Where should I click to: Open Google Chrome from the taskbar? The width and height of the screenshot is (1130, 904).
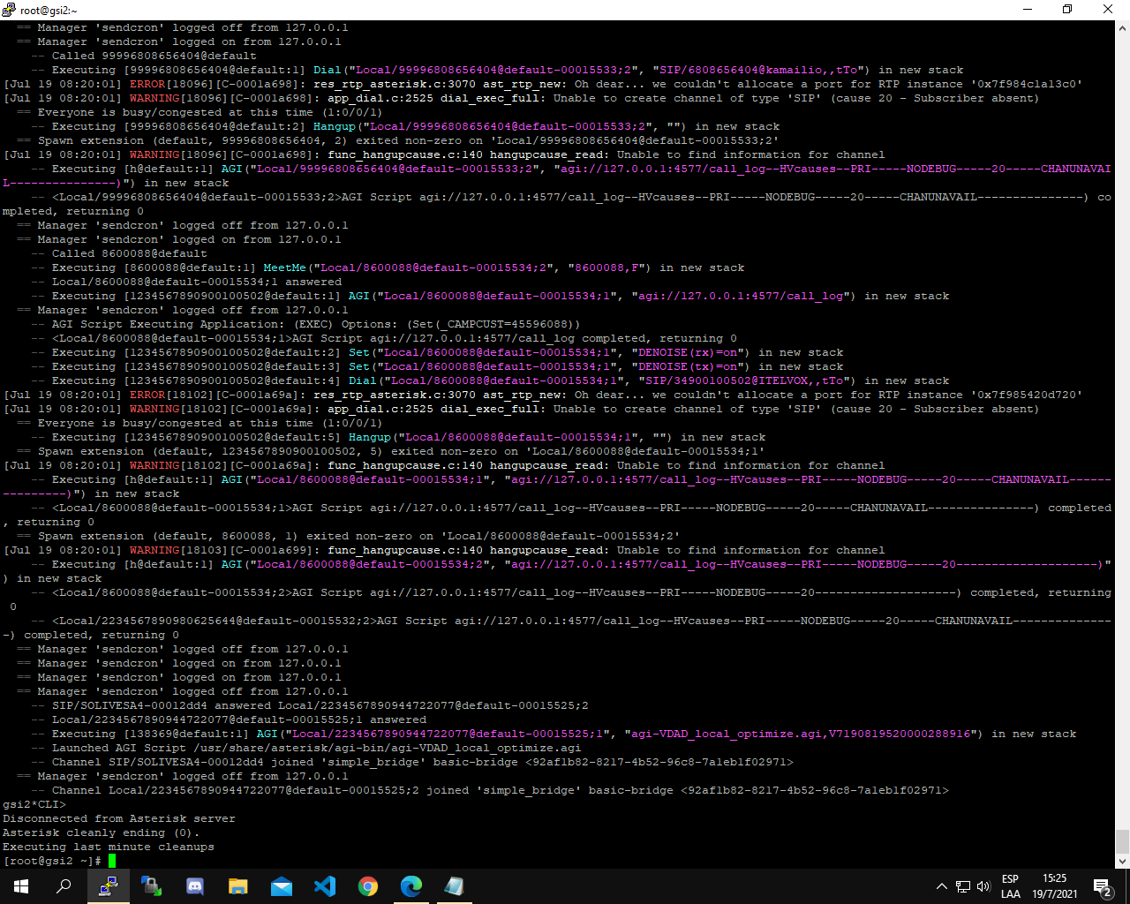click(x=368, y=886)
